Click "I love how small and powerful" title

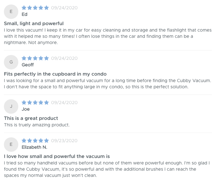57,156
